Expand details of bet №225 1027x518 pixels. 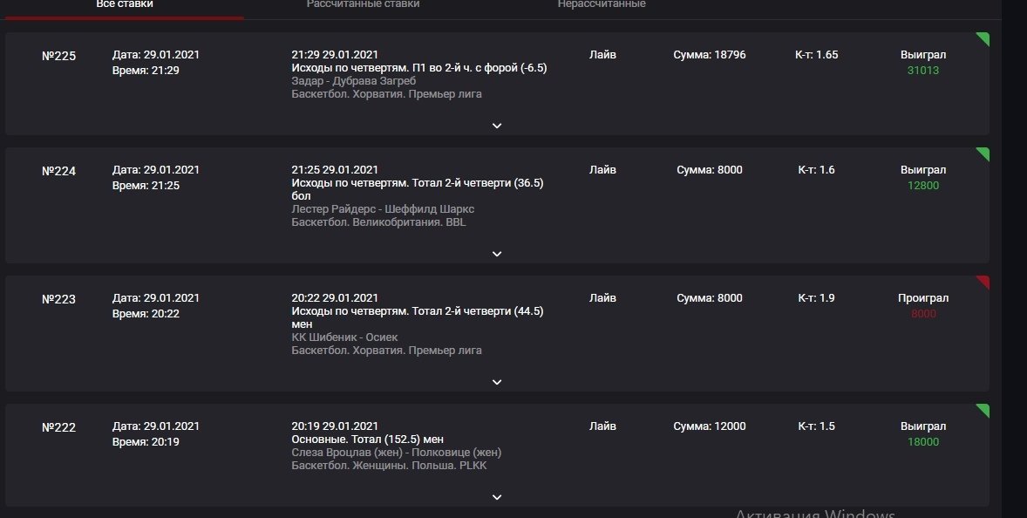click(497, 126)
